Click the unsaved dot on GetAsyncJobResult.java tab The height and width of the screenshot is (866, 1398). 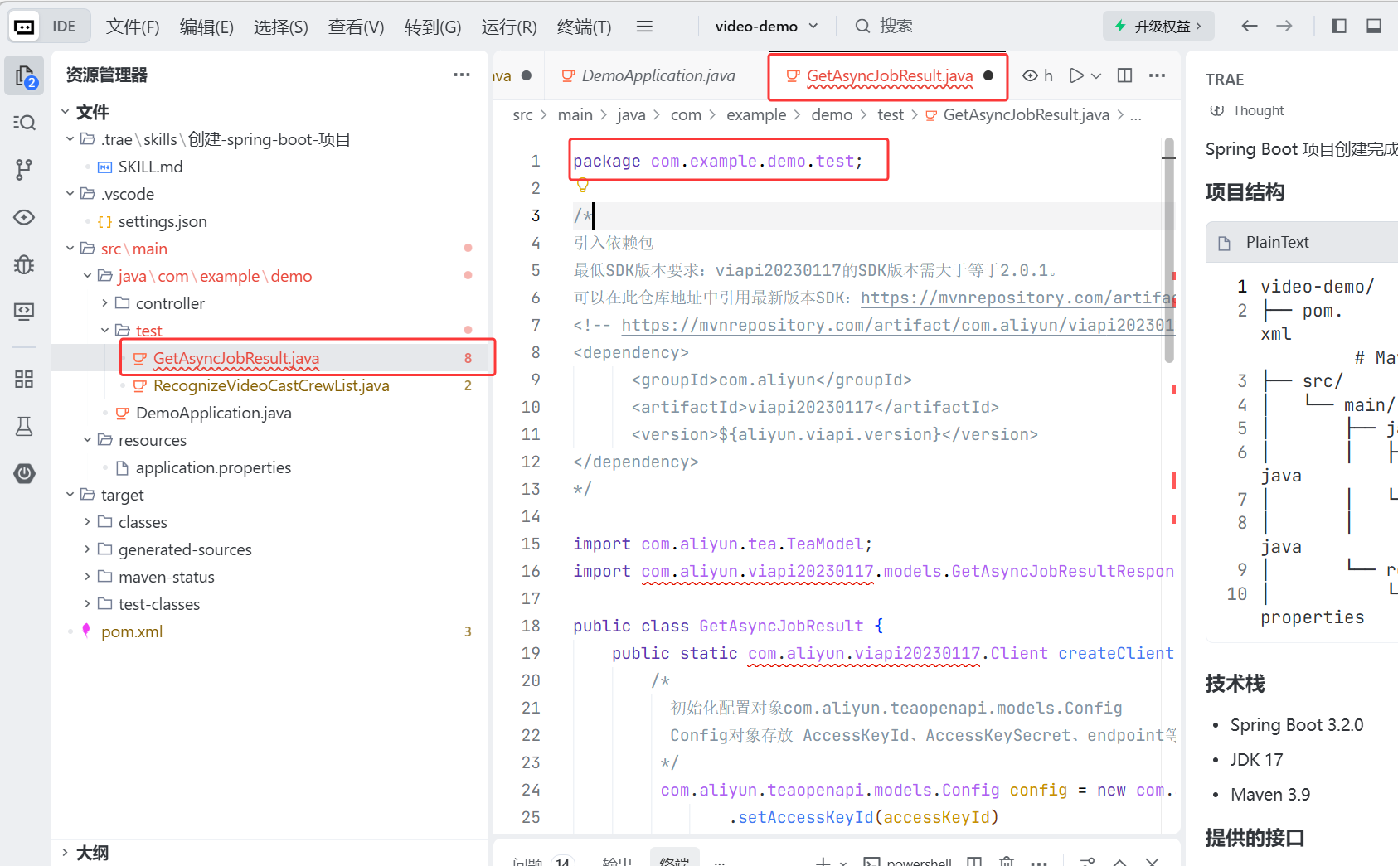(x=988, y=75)
